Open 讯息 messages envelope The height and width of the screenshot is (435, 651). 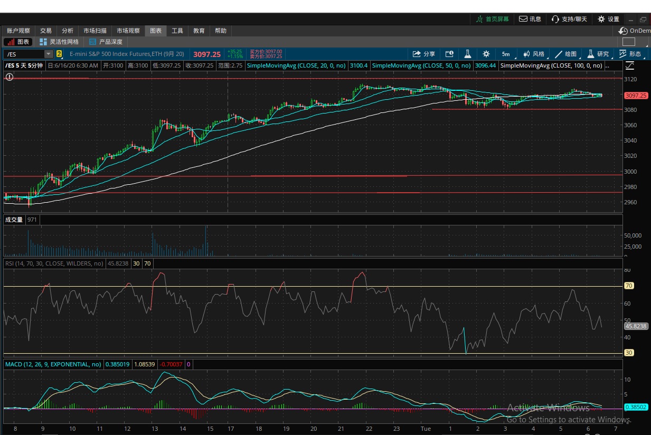point(530,19)
